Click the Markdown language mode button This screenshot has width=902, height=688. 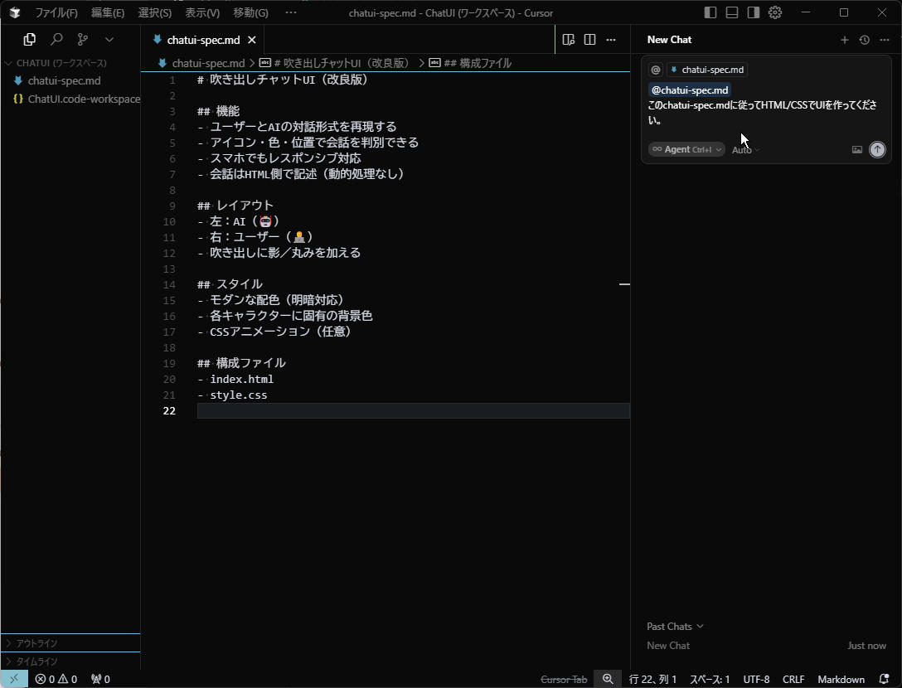click(841, 679)
